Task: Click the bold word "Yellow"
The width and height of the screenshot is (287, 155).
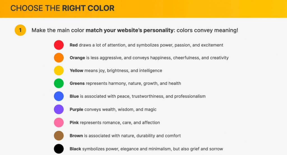Action: tap(77, 71)
